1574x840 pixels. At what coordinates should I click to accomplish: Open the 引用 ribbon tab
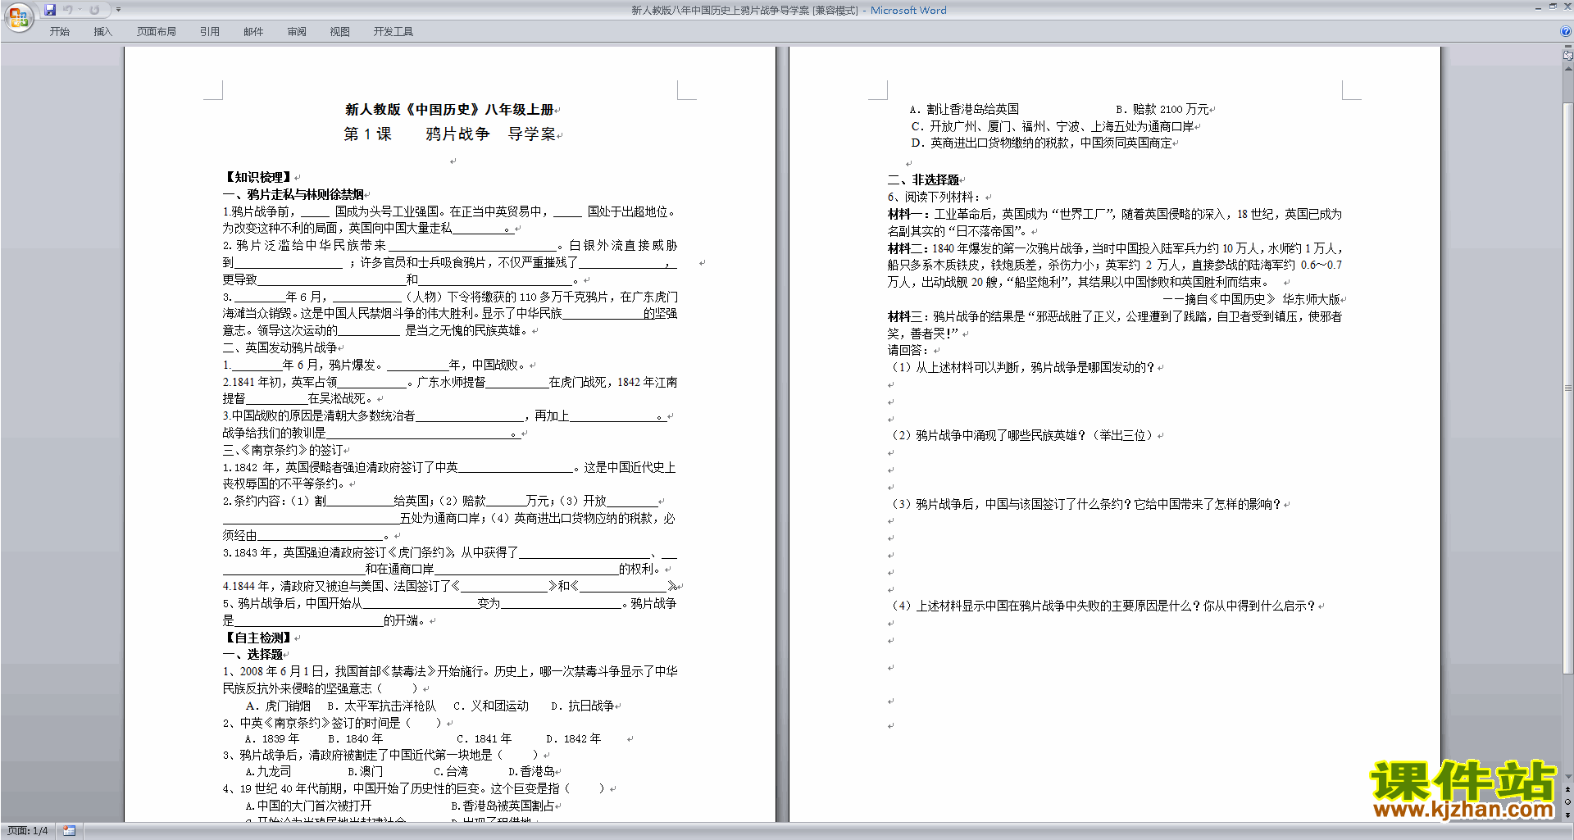click(x=210, y=32)
